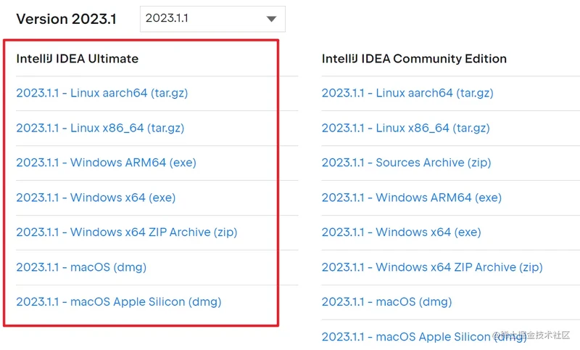Download Ultimate Linux x86_64 tar.gz
The height and width of the screenshot is (350, 580).
(100, 128)
